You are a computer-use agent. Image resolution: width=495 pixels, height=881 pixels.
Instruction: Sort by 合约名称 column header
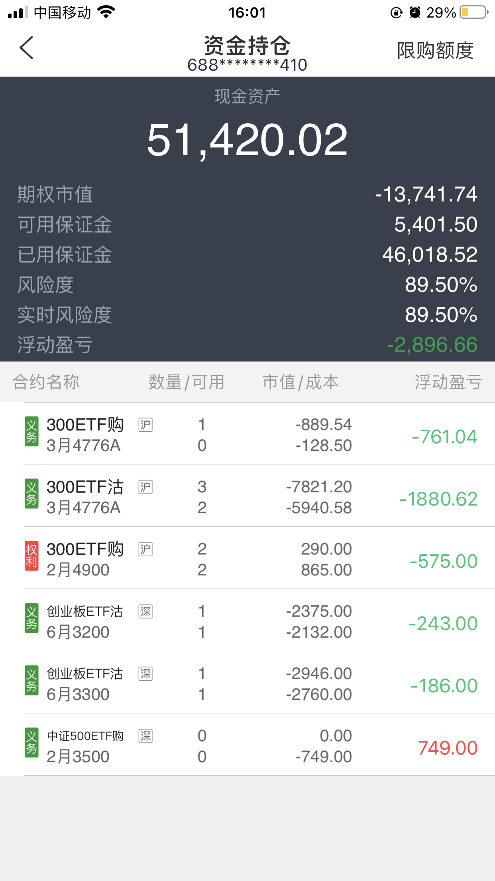tap(46, 382)
